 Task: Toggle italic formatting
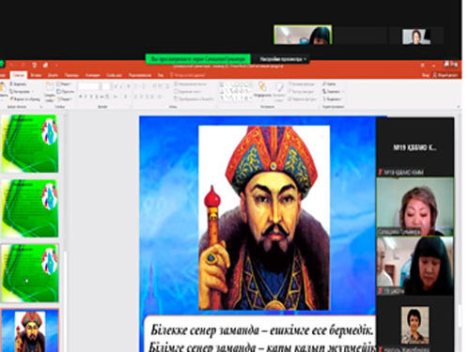pyautogui.click(x=86, y=97)
